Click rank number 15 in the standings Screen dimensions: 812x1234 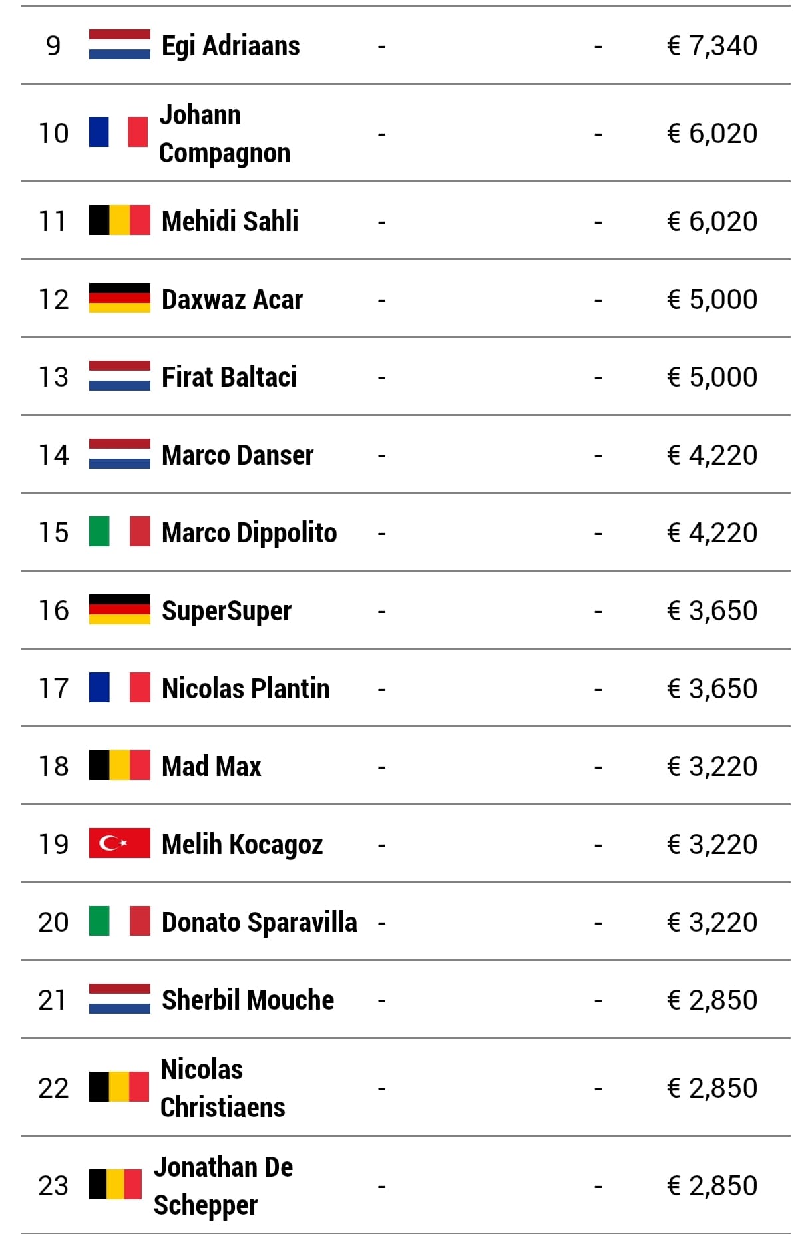point(53,532)
